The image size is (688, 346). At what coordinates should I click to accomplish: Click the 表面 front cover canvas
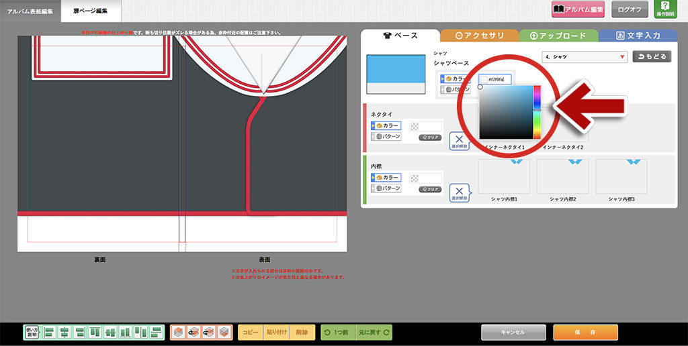(x=266, y=143)
